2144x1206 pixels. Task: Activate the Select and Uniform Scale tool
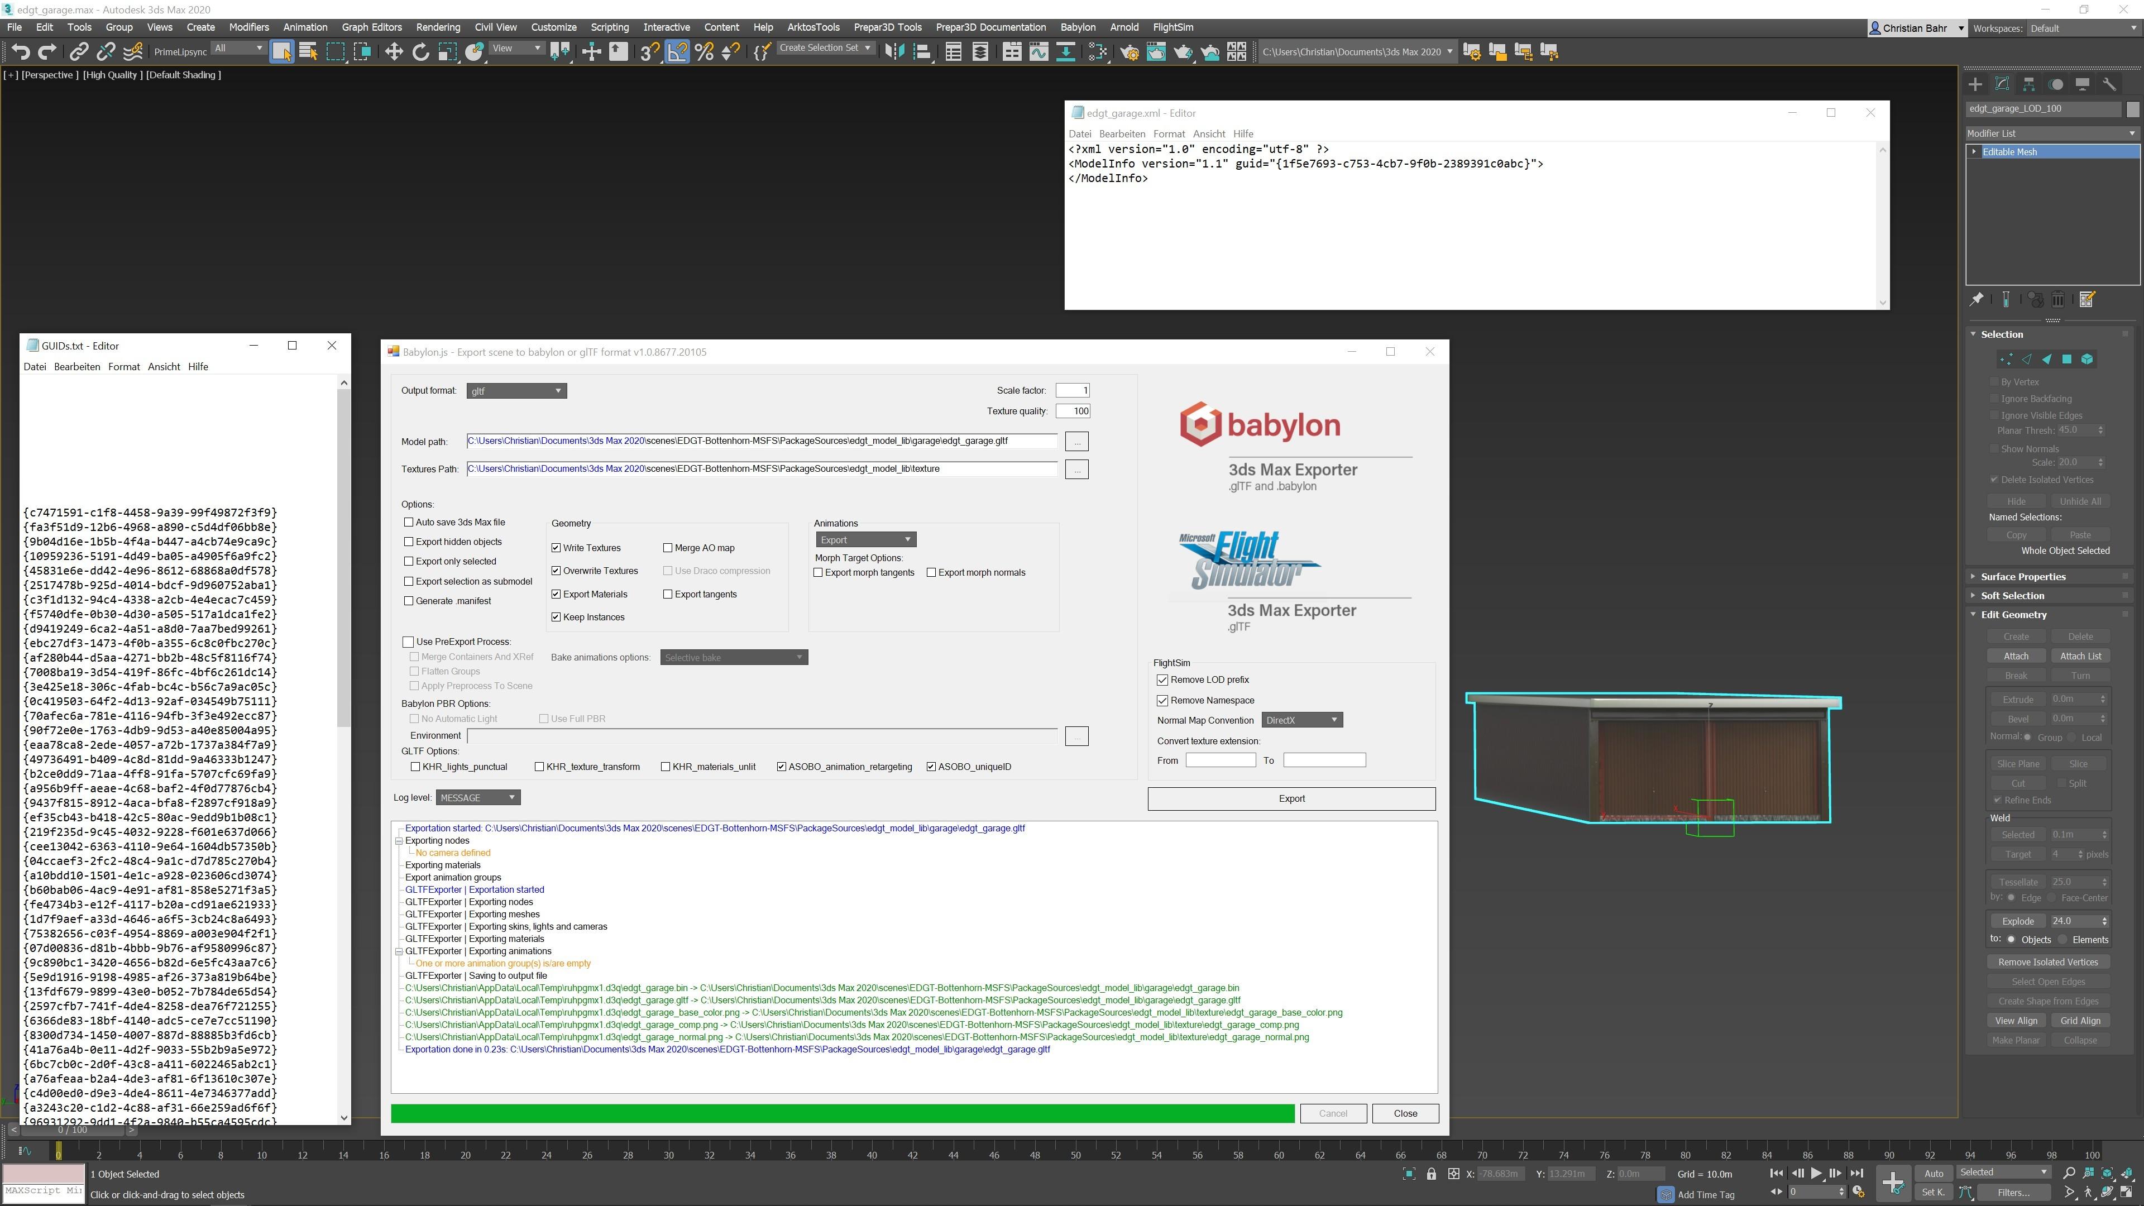click(x=448, y=51)
